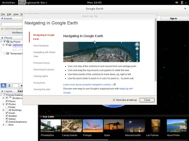Collapse the Tour Guide chevron icon
Screen dimensions: 189x141
pyautogui.click(x=41, y=117)
